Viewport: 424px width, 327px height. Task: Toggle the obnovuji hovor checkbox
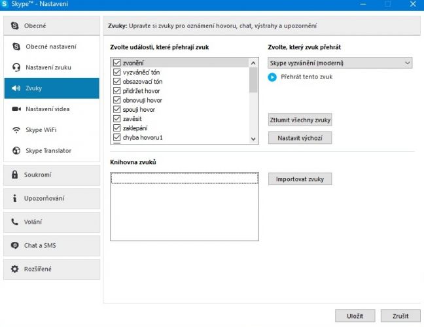click(117, 100)
